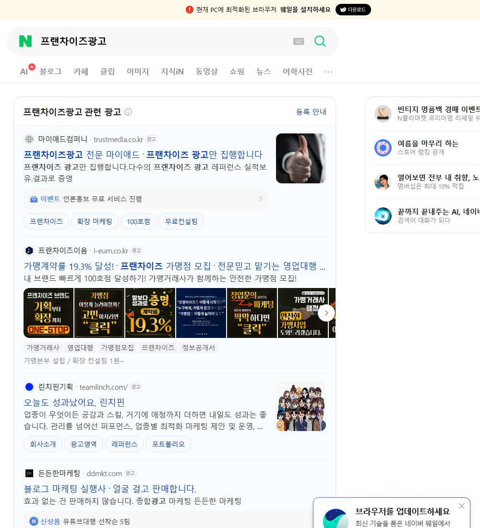The image size is (480, 528).
Task: Click the 가맹본부 설립 / 확장 컨설팅 1원~ text
Action: 74,360
